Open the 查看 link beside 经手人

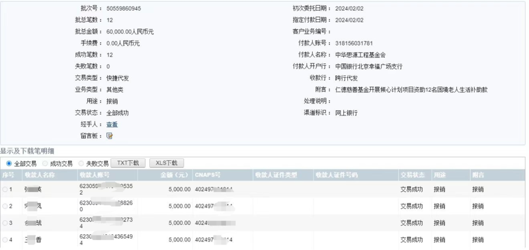point(112,125)
